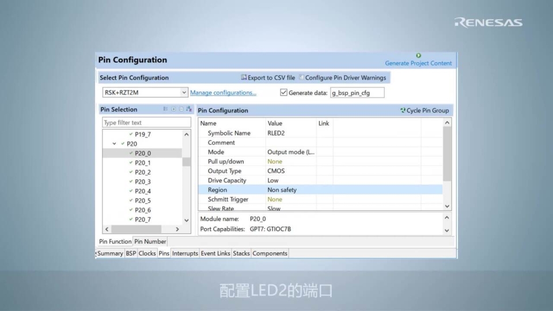Click the Mode value Output mode cell
The height and width of the screenshot is (311, 553).
coord(290,152)
